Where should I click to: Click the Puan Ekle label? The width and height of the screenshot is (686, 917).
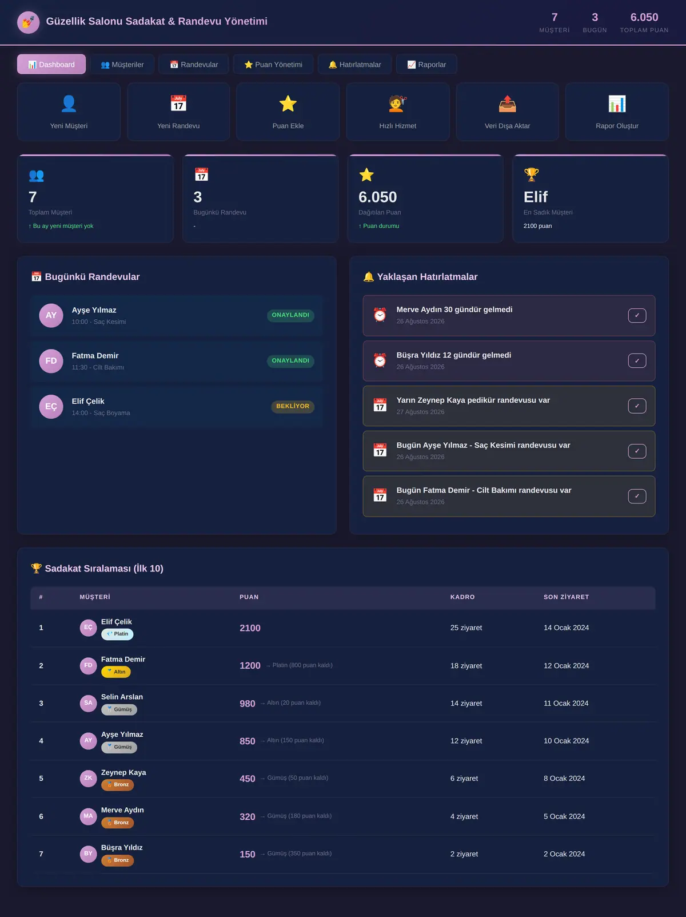pyautogui.click(x=288, y=126)
